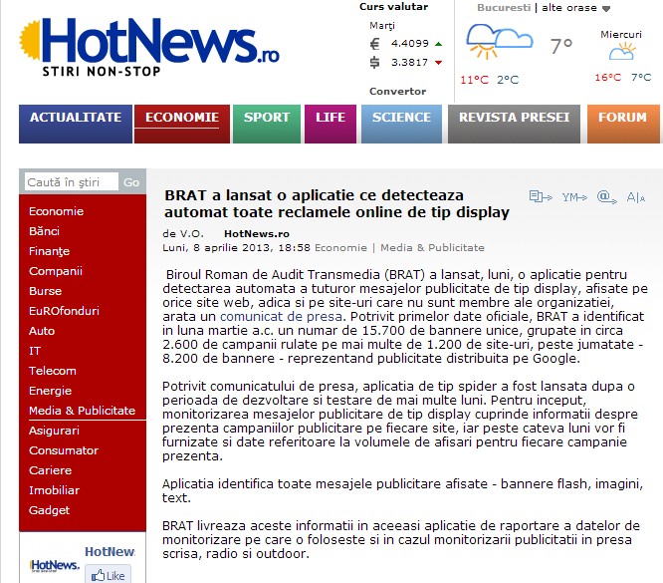The width and height of the screenshot is (663, 583).
Task: Open the HotNews.ro logo homepage
Action: [149, 47]
